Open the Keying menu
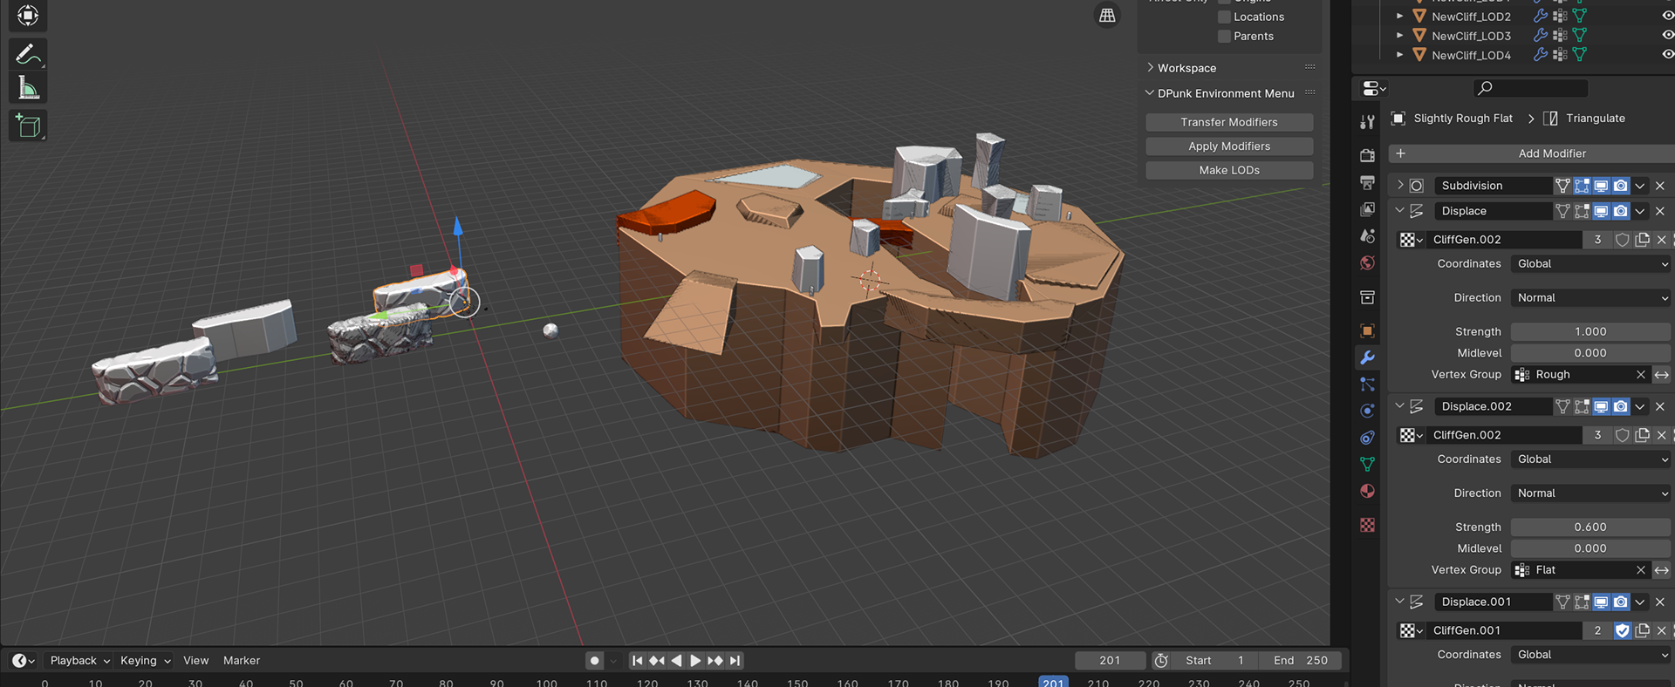The width and height of the screenshot is (1675, 687). click(145, 661)
